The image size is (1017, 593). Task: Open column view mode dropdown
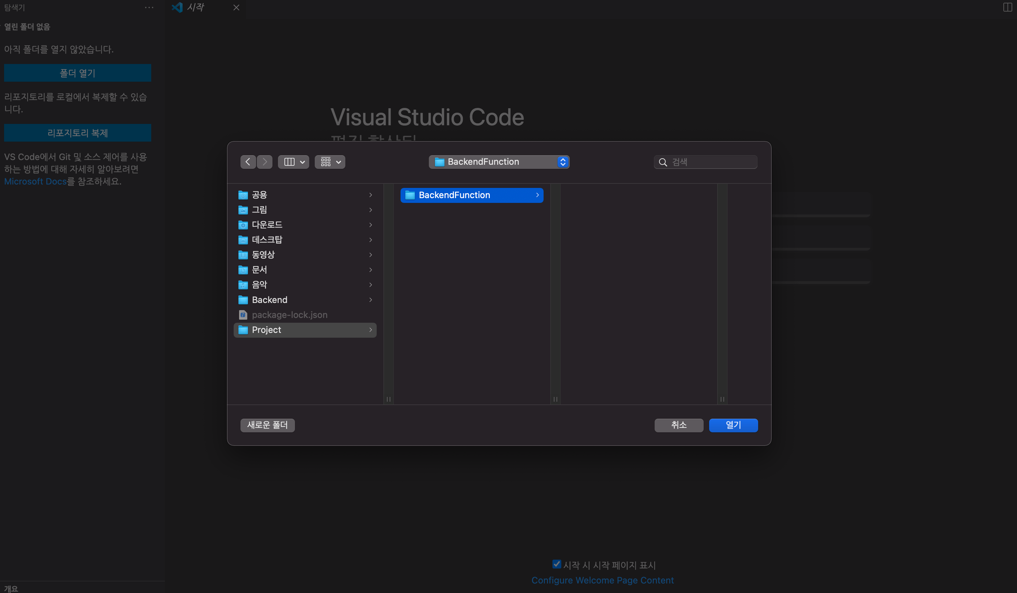click(293, 162)
